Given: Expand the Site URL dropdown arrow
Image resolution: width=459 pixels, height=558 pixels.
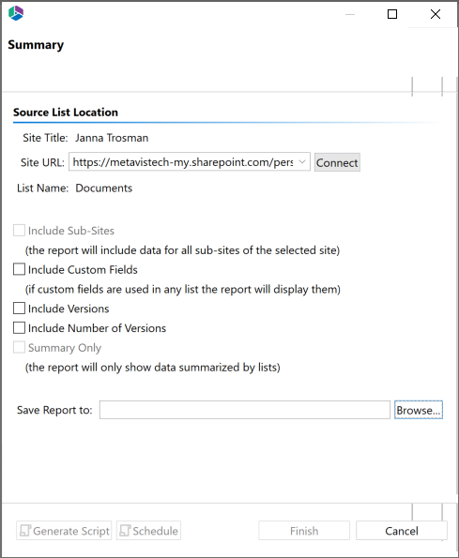Looking at the screenshot, I should [302, 162].
